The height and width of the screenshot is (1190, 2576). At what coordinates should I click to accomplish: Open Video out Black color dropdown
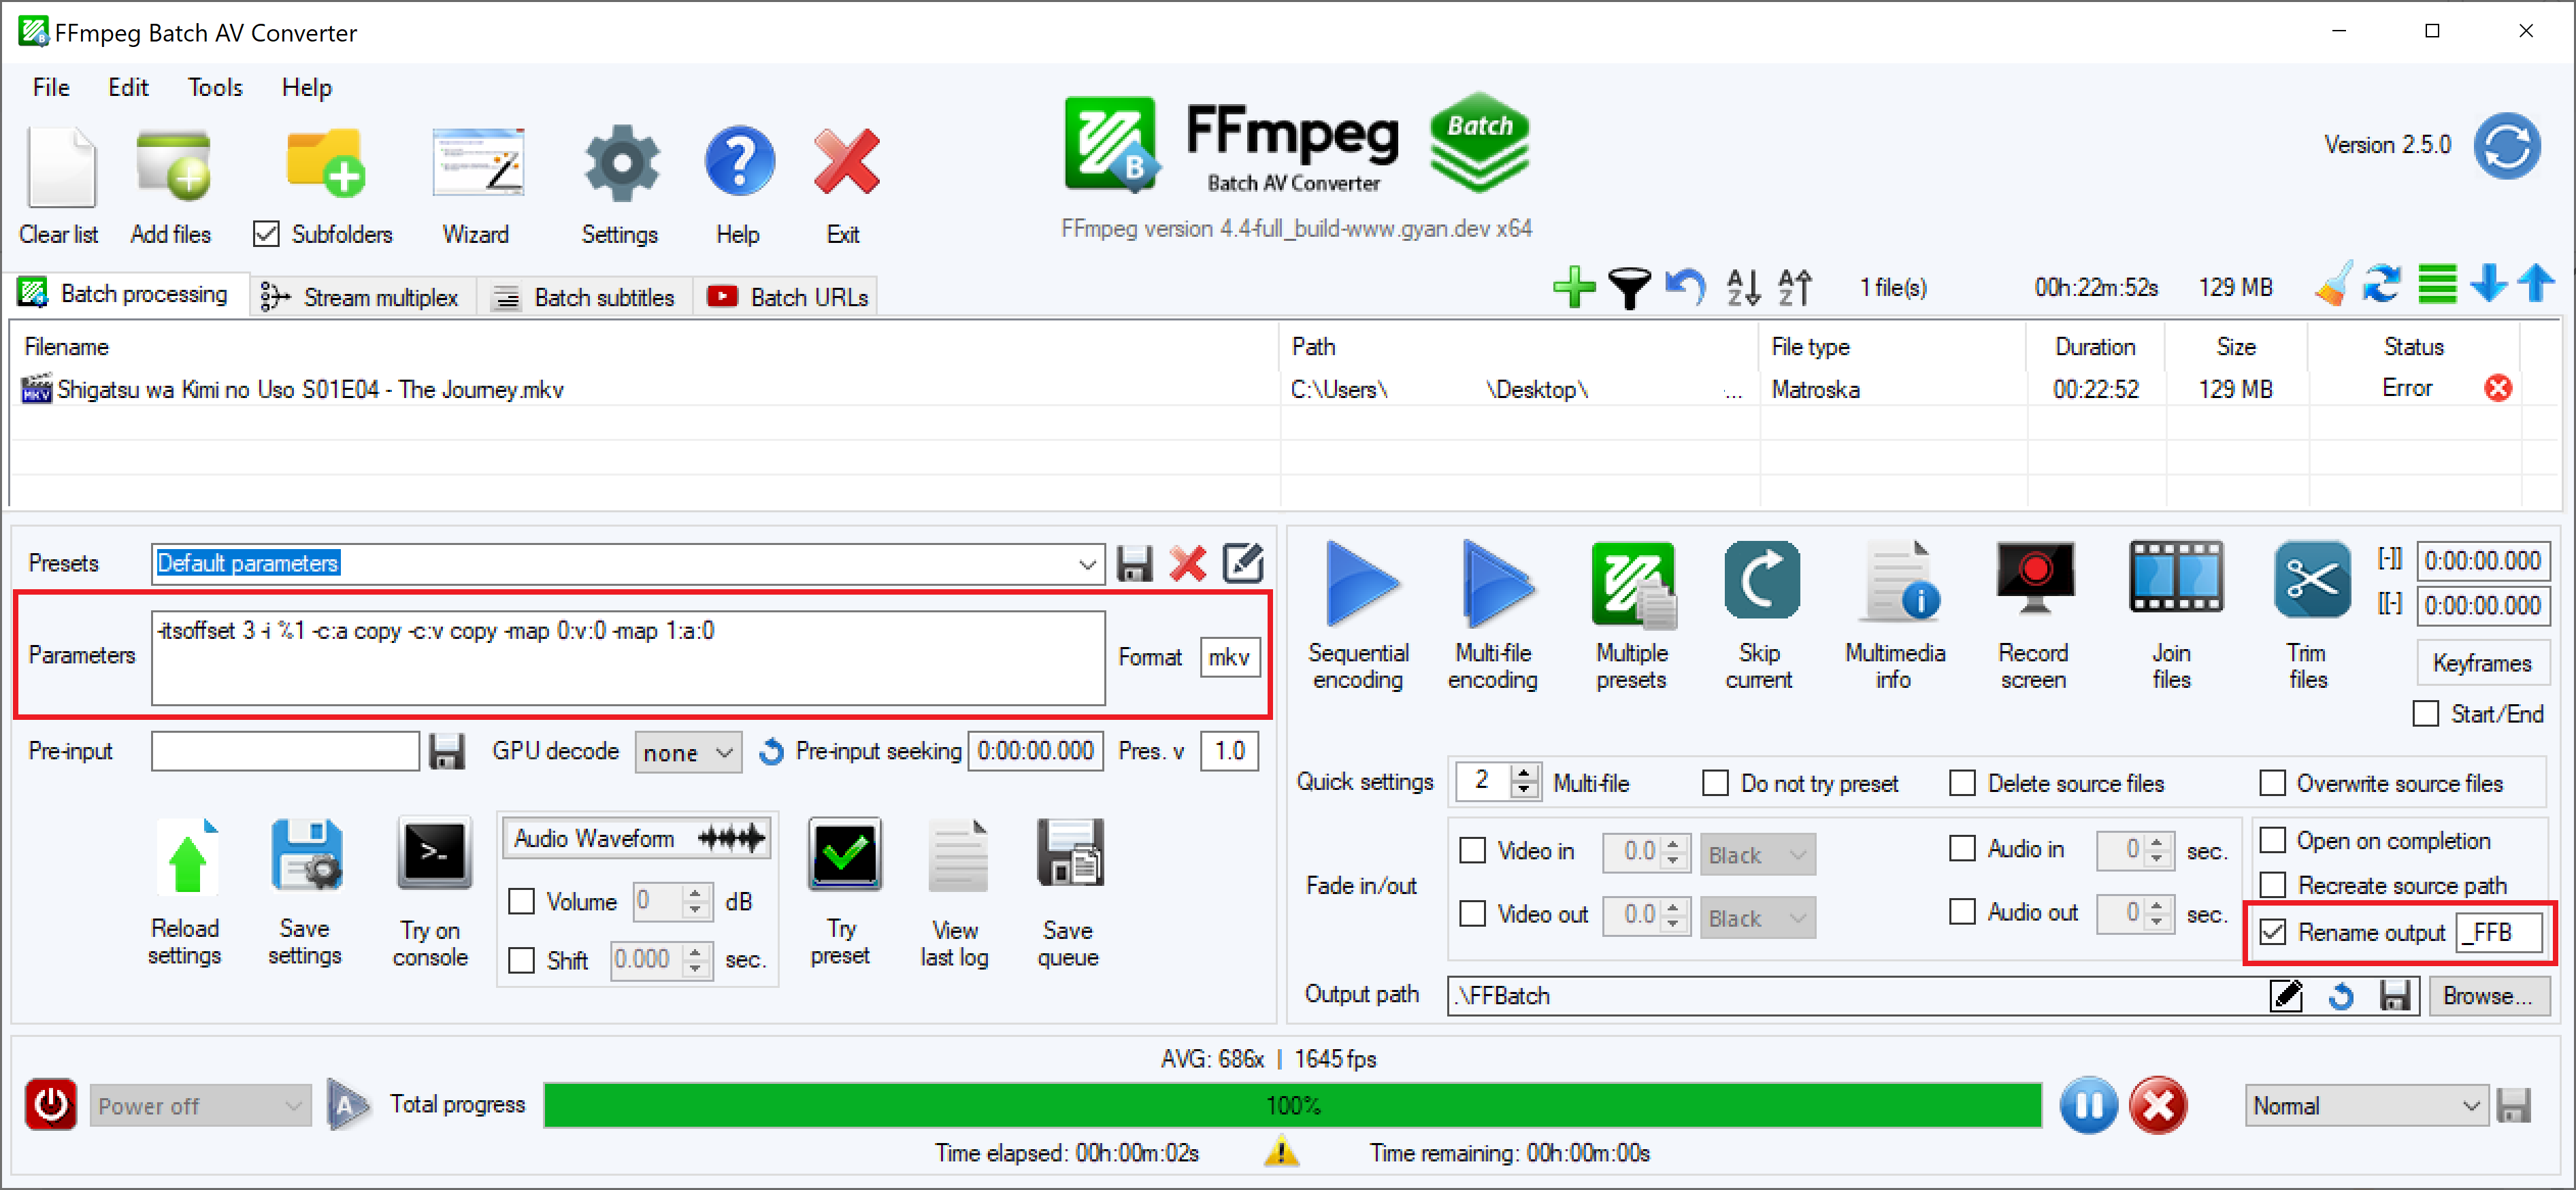(x=1757, y=918)
